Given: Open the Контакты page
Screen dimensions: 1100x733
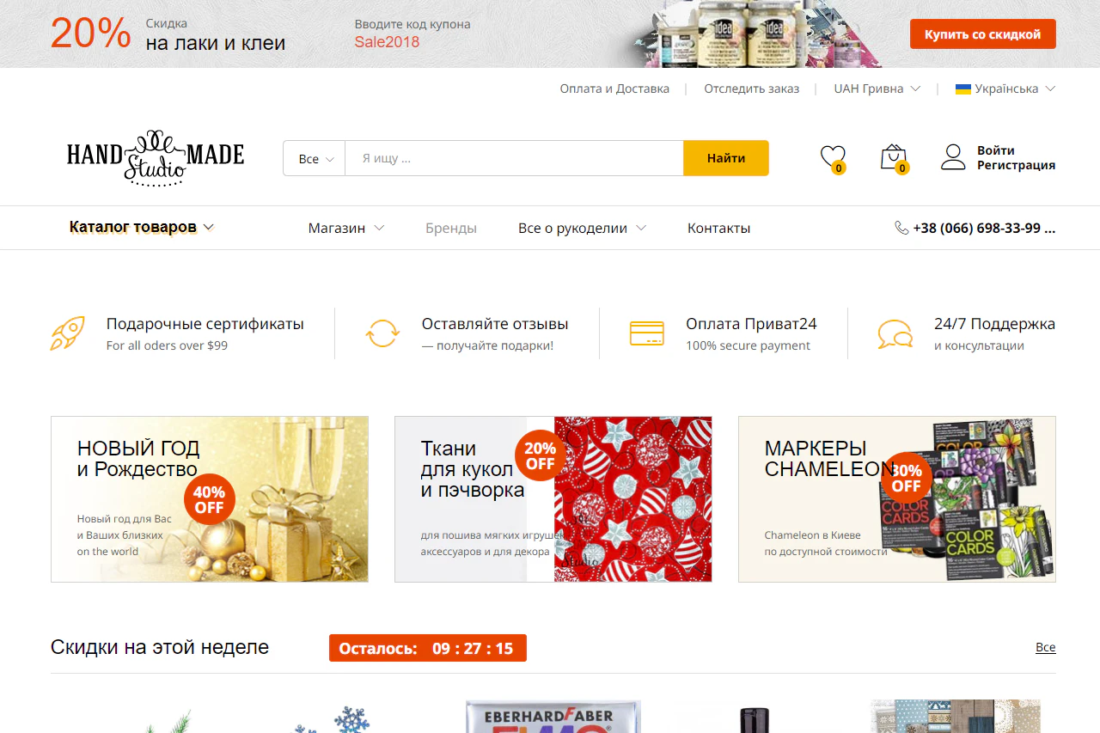Looking at the screenshot, I should pos(718,229).
